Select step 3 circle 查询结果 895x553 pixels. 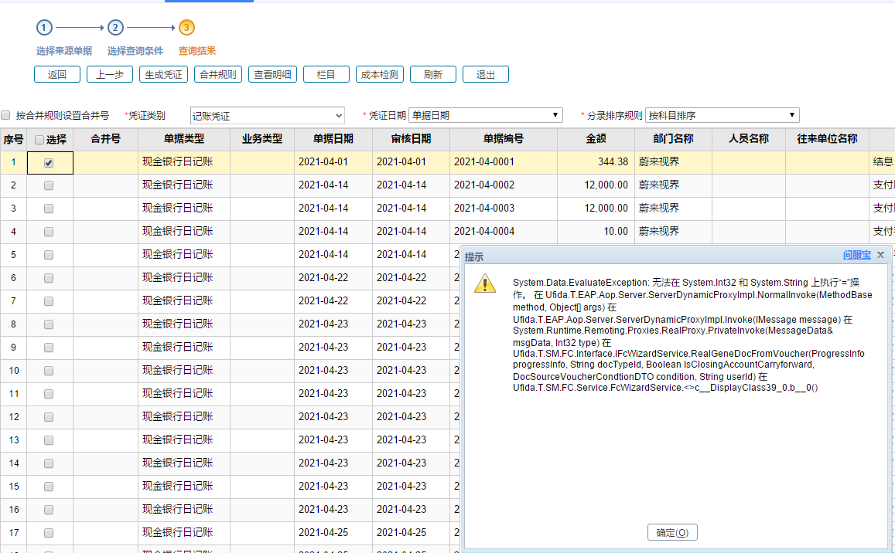click(186, 27)
